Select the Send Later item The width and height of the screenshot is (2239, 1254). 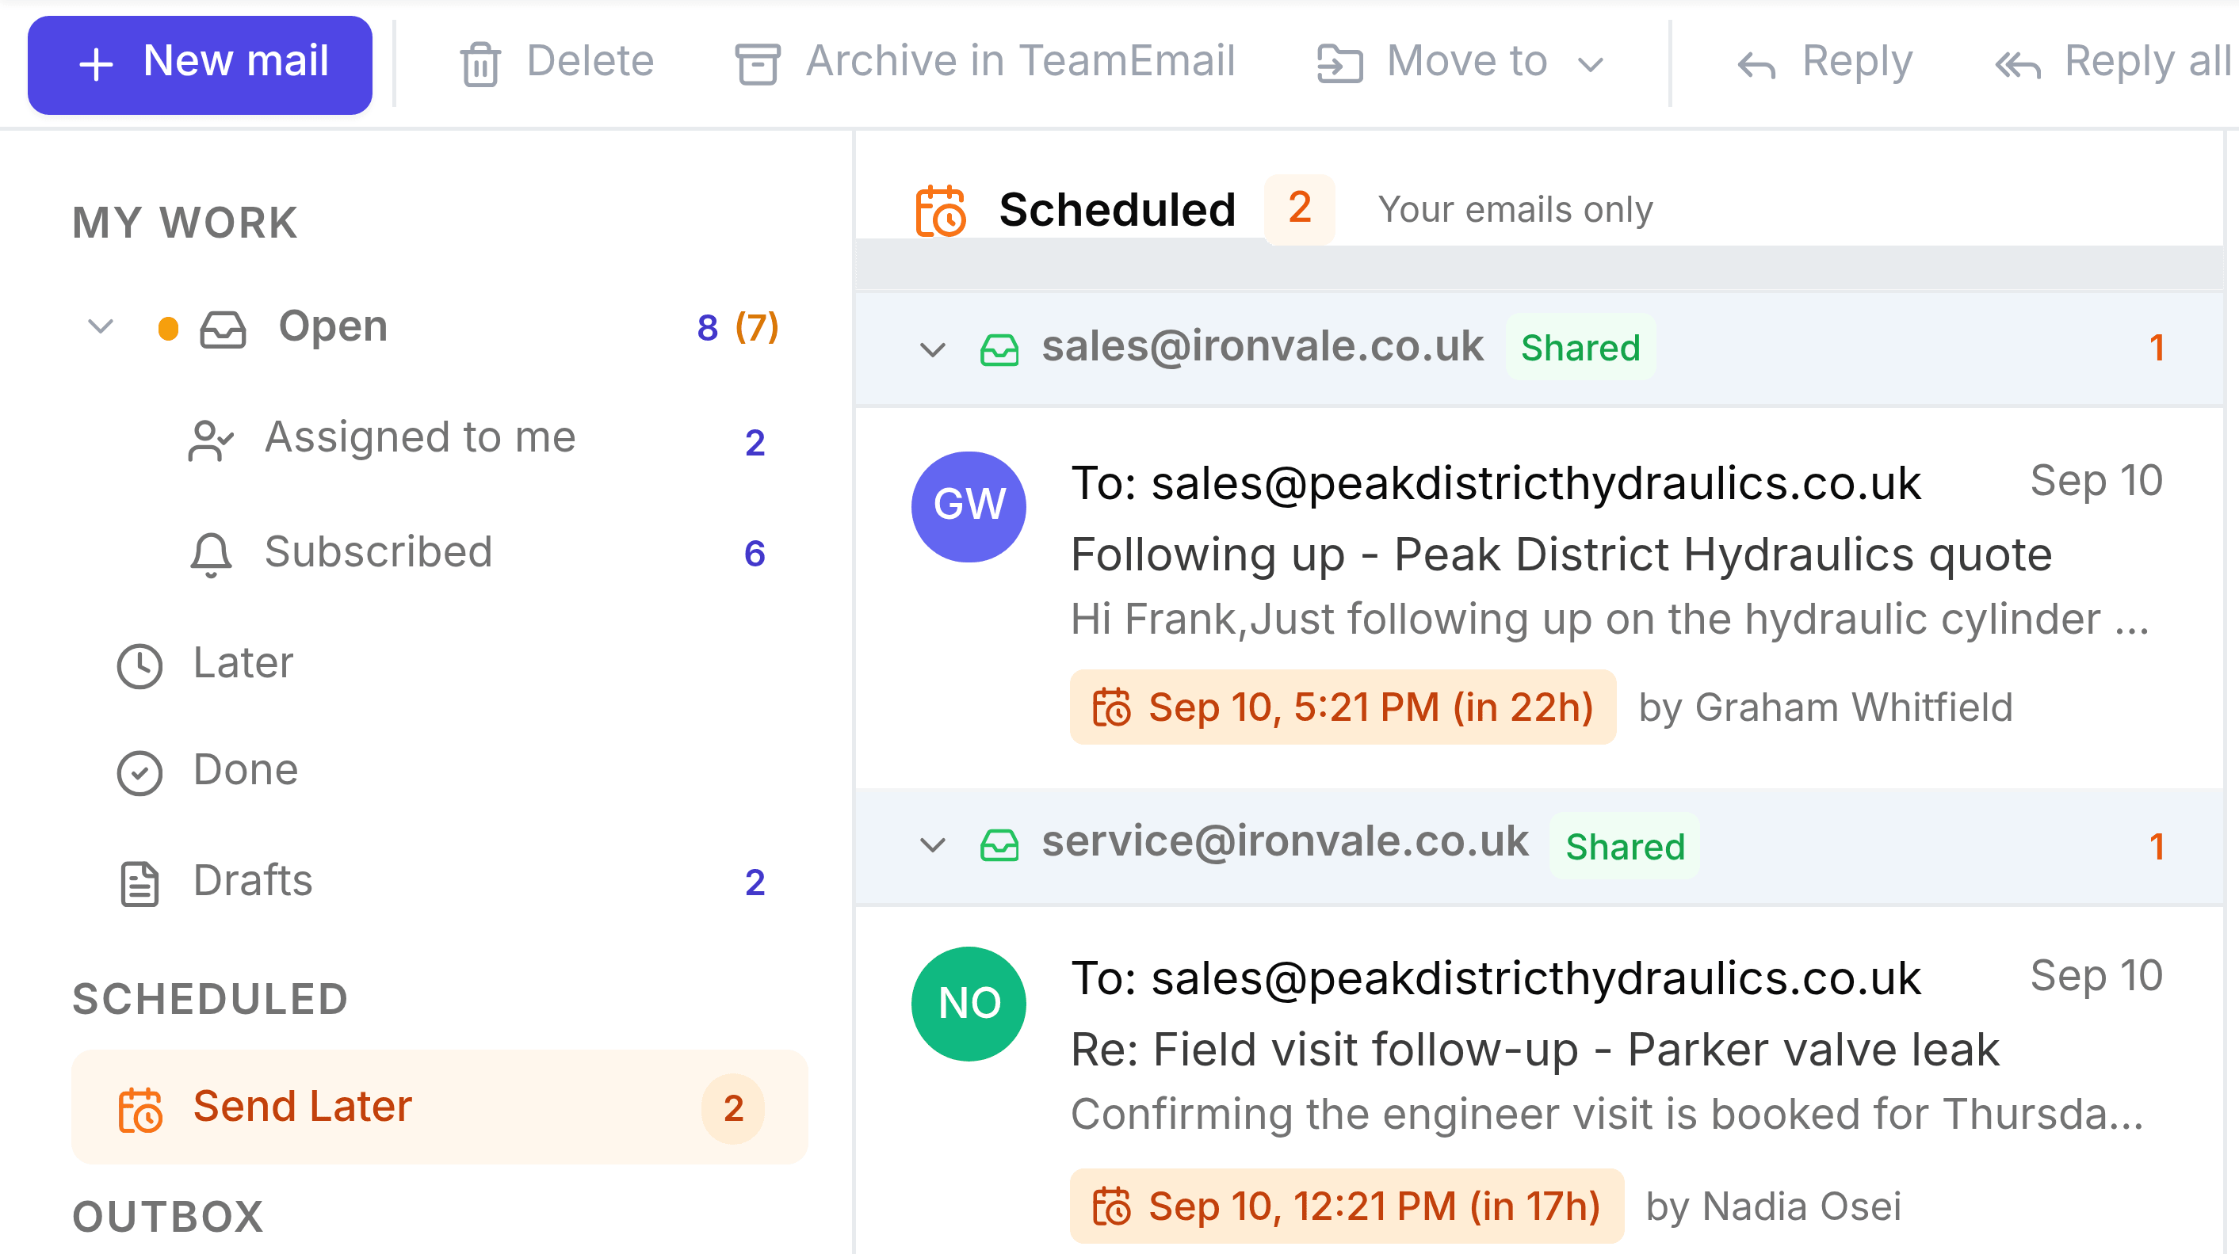tap(440, 1107)
